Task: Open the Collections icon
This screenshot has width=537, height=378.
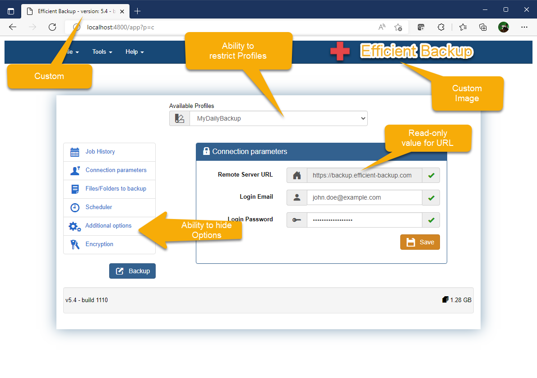Action: tap(483, 27)
